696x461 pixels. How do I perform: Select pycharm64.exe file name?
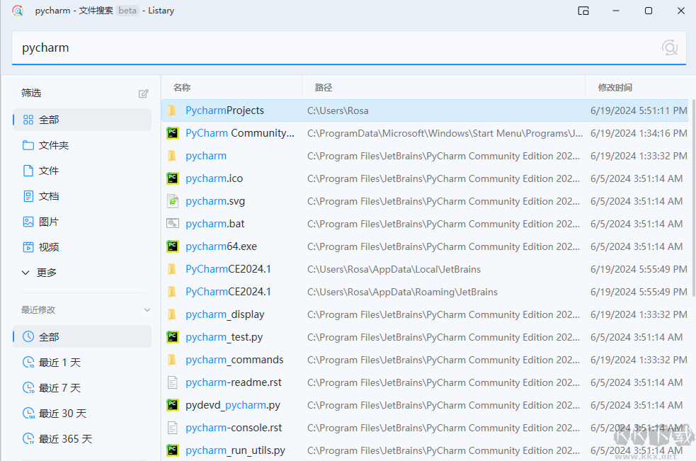[x=221, y=246]
